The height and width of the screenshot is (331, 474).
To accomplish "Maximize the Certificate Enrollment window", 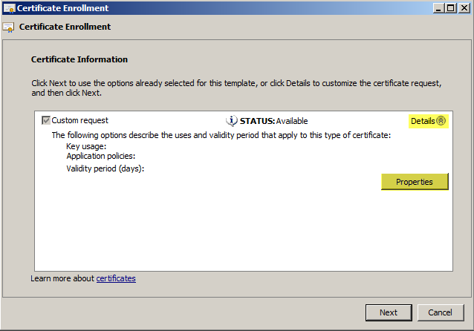I will coord(450,8).
